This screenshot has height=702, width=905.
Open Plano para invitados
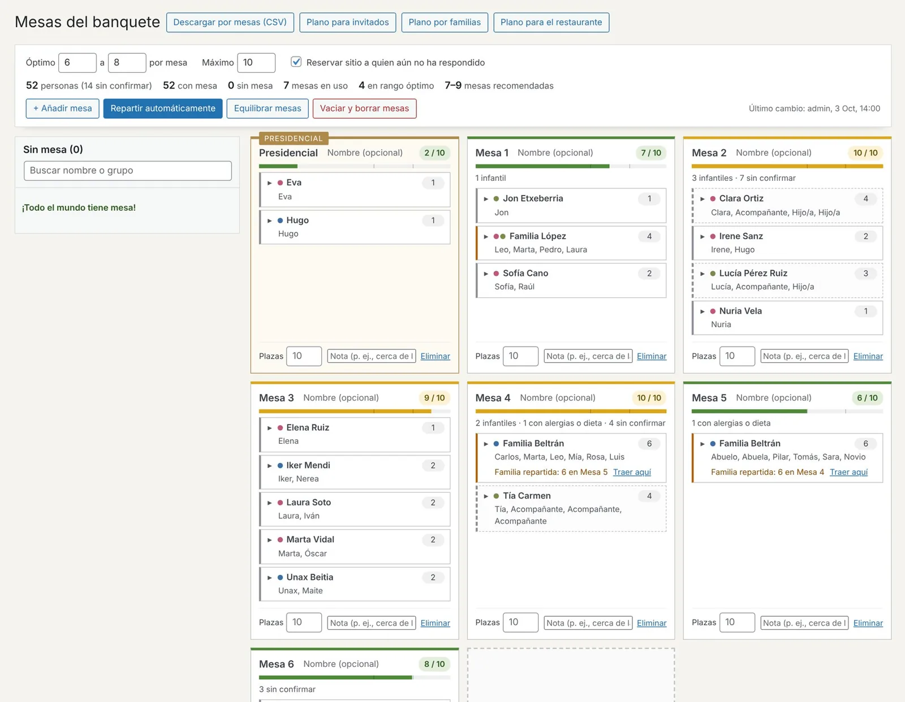[347, 22]
